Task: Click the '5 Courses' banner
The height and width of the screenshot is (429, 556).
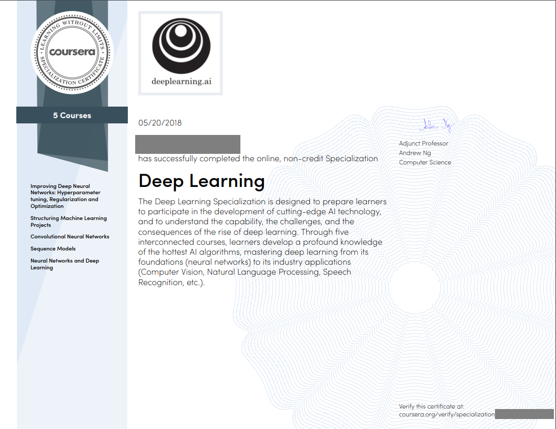Action: (72, 116)
